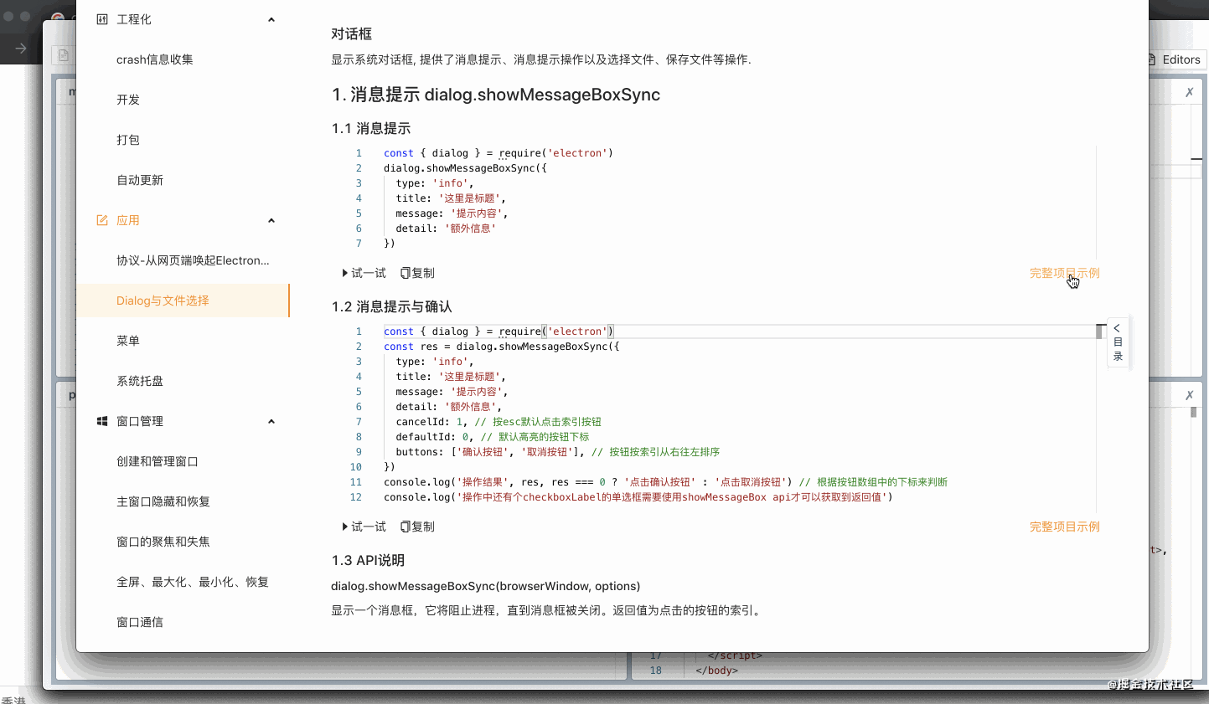Expand the 目录 side panel tab
The height and width of the screenshot is (704, 1209).
coord(1118,342)
